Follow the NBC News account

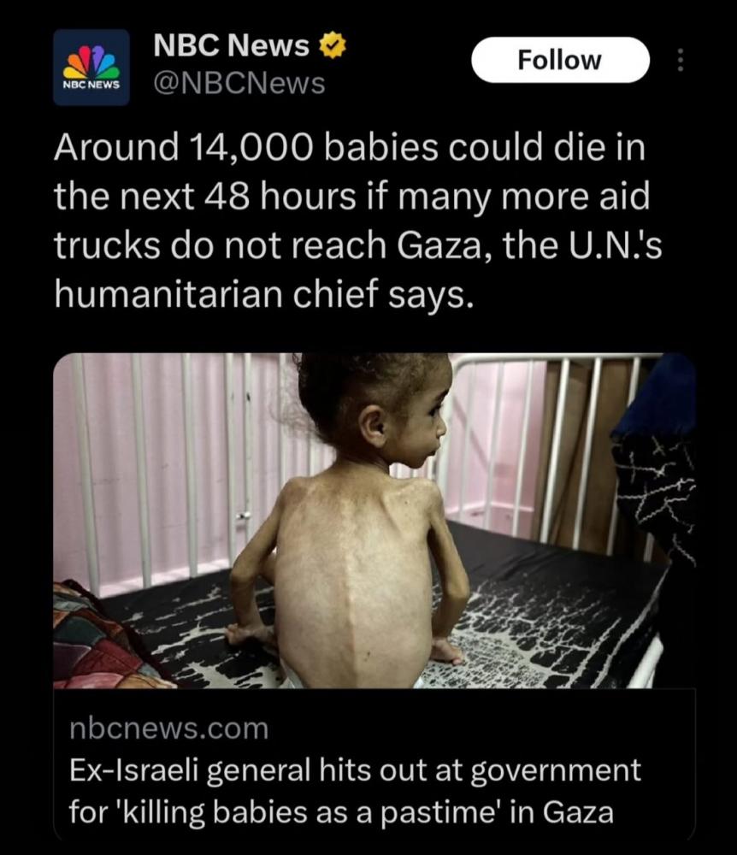[x=560, y=60]
